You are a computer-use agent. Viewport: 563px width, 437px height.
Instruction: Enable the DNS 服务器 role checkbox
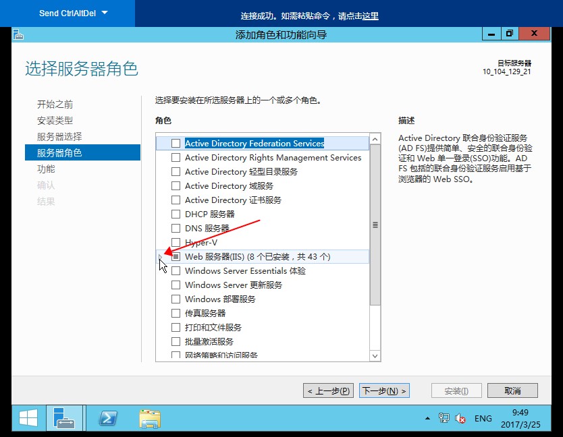pyautogui.click(x=176, y=228)
